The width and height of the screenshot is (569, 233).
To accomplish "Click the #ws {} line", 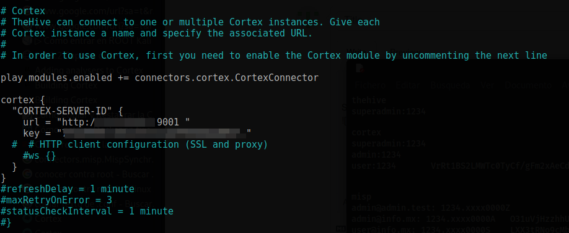I will click(40, 156).
